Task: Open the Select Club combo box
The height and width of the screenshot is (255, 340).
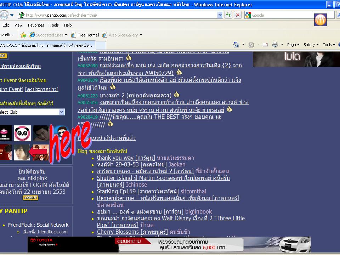Action: tap(33, 112)
